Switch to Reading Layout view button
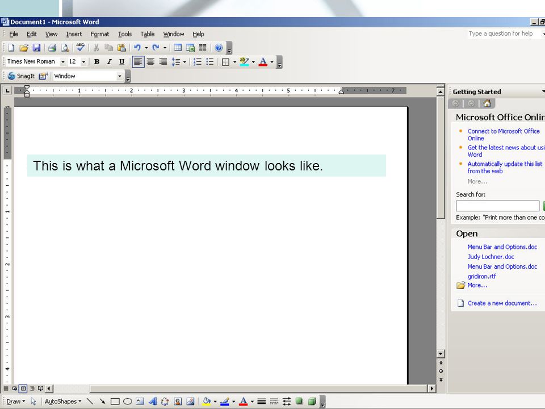 coord(41,388)
